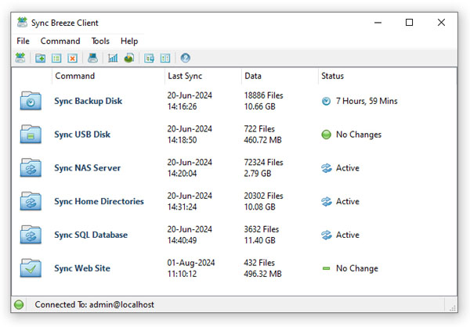Click the Active status text for Sync Home Directories
The image size is (470, 327).
347,202
